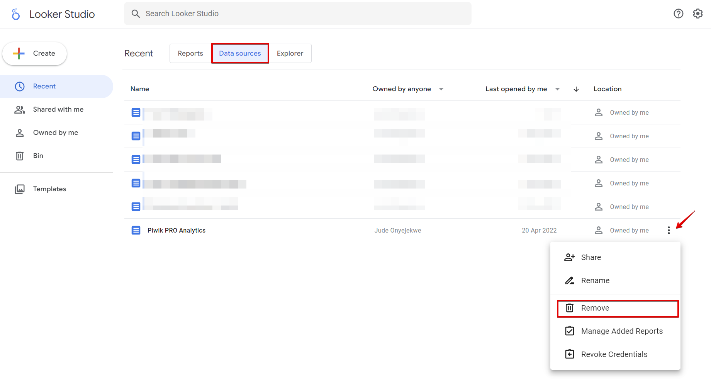Click the search magnifier icon
711x384 pixels.
click(x=136, y=14)
